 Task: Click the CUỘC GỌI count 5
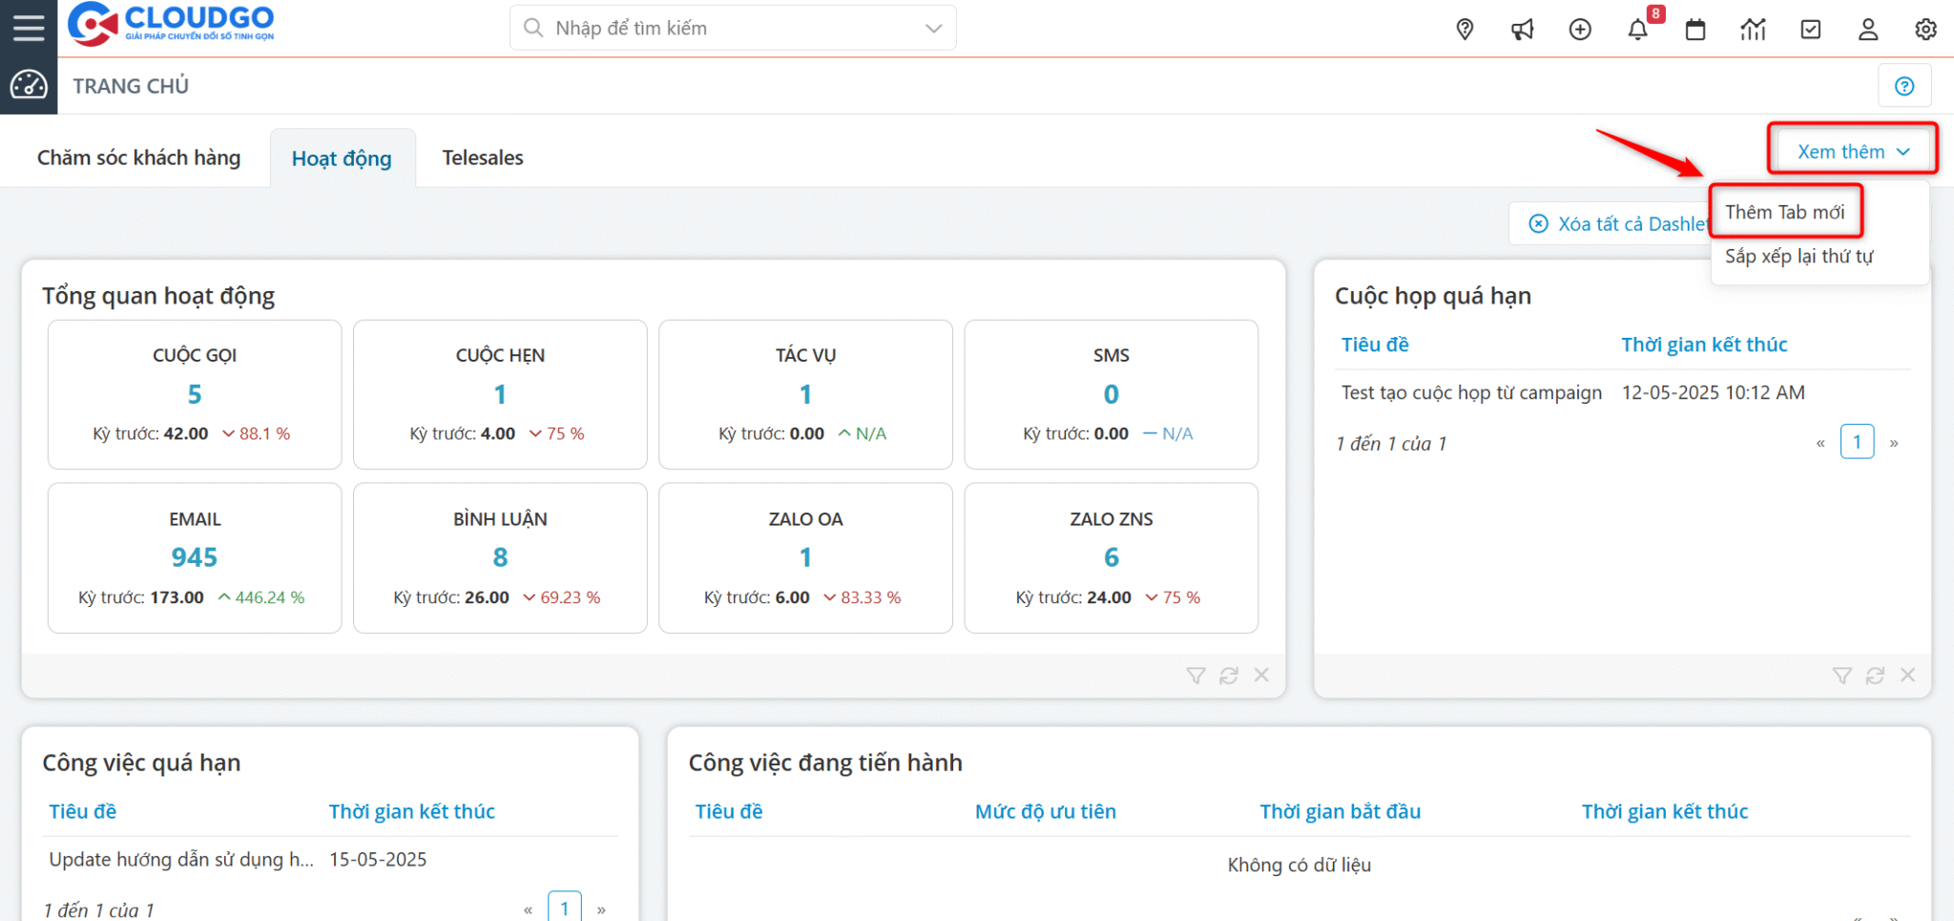tap(195, 394)
